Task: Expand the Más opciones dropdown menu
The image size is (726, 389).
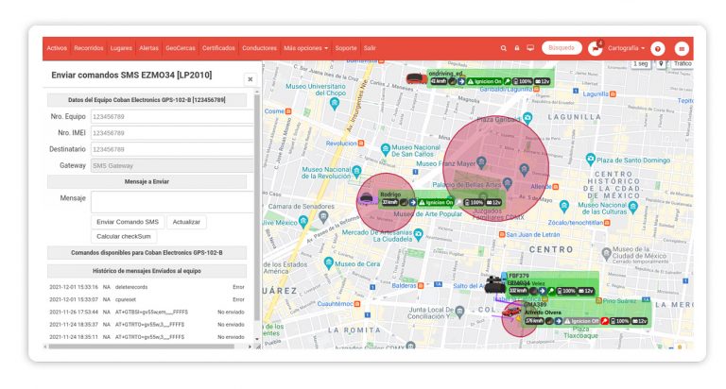Action: (x=305, y=48)
